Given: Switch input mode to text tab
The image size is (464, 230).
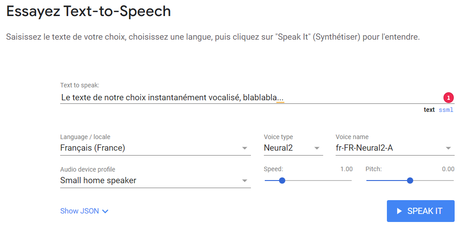Looking at the screenshot, I should tap(429, 110).
